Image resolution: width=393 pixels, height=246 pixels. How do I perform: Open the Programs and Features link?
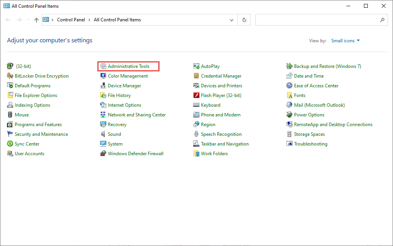point(38,125)
